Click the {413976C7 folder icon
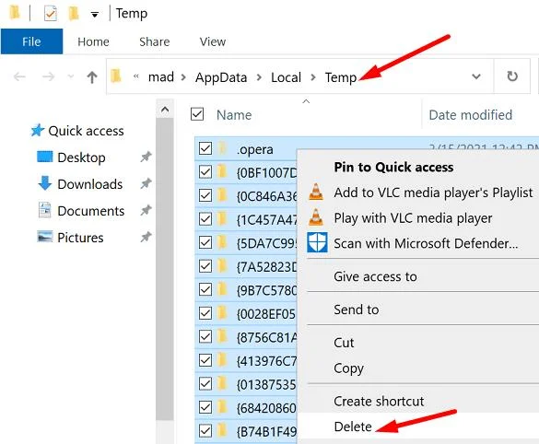 point(222,360)
